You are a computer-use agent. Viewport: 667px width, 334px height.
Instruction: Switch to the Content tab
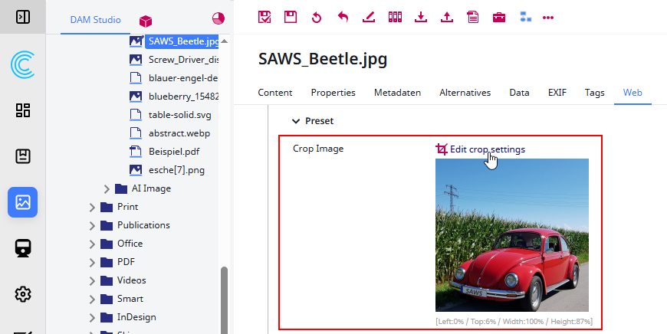tap(274, 92)
